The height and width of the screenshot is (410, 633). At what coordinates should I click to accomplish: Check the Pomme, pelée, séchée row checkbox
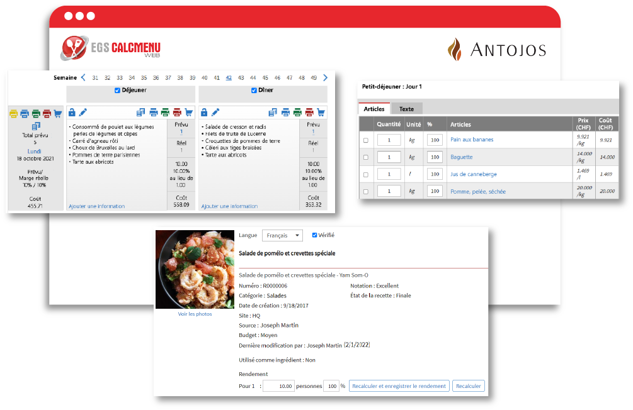click(x=366, y=192)
